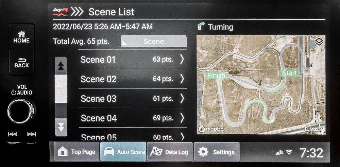Switch to the Data Log tab
The width and height of the screenshot is (340, 167).
(x=170, y=152)
